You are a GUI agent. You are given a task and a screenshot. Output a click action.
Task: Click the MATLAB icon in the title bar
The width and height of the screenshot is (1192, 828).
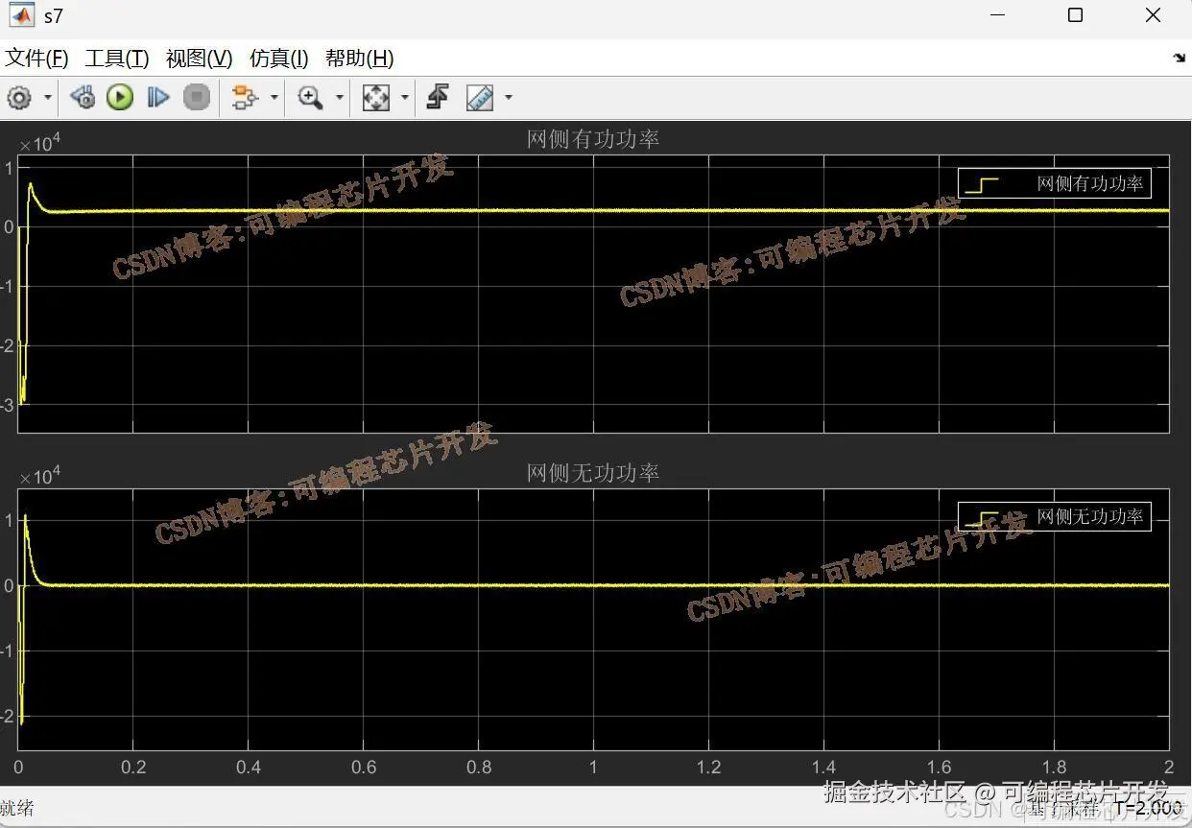(x=21, y=16)
